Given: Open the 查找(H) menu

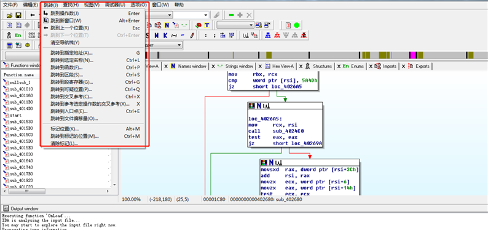Looking at the screenshot, I should point(71,5).
